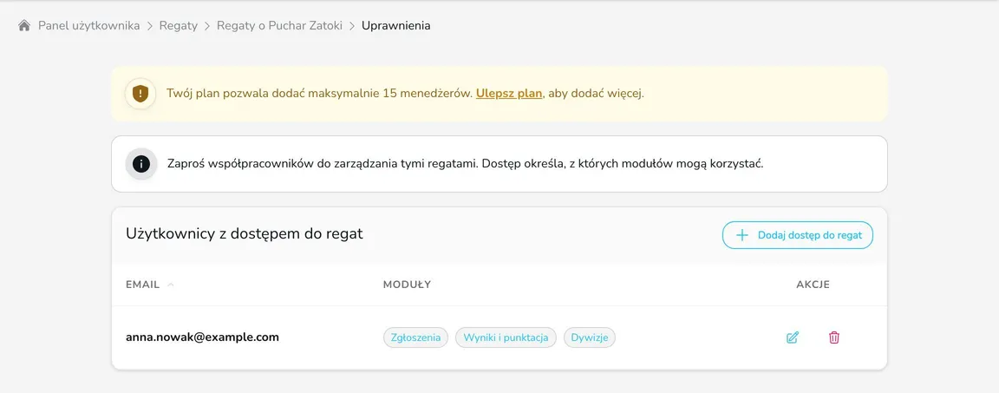Open Panel użytkownika breadcrumb link

(89, 26)
